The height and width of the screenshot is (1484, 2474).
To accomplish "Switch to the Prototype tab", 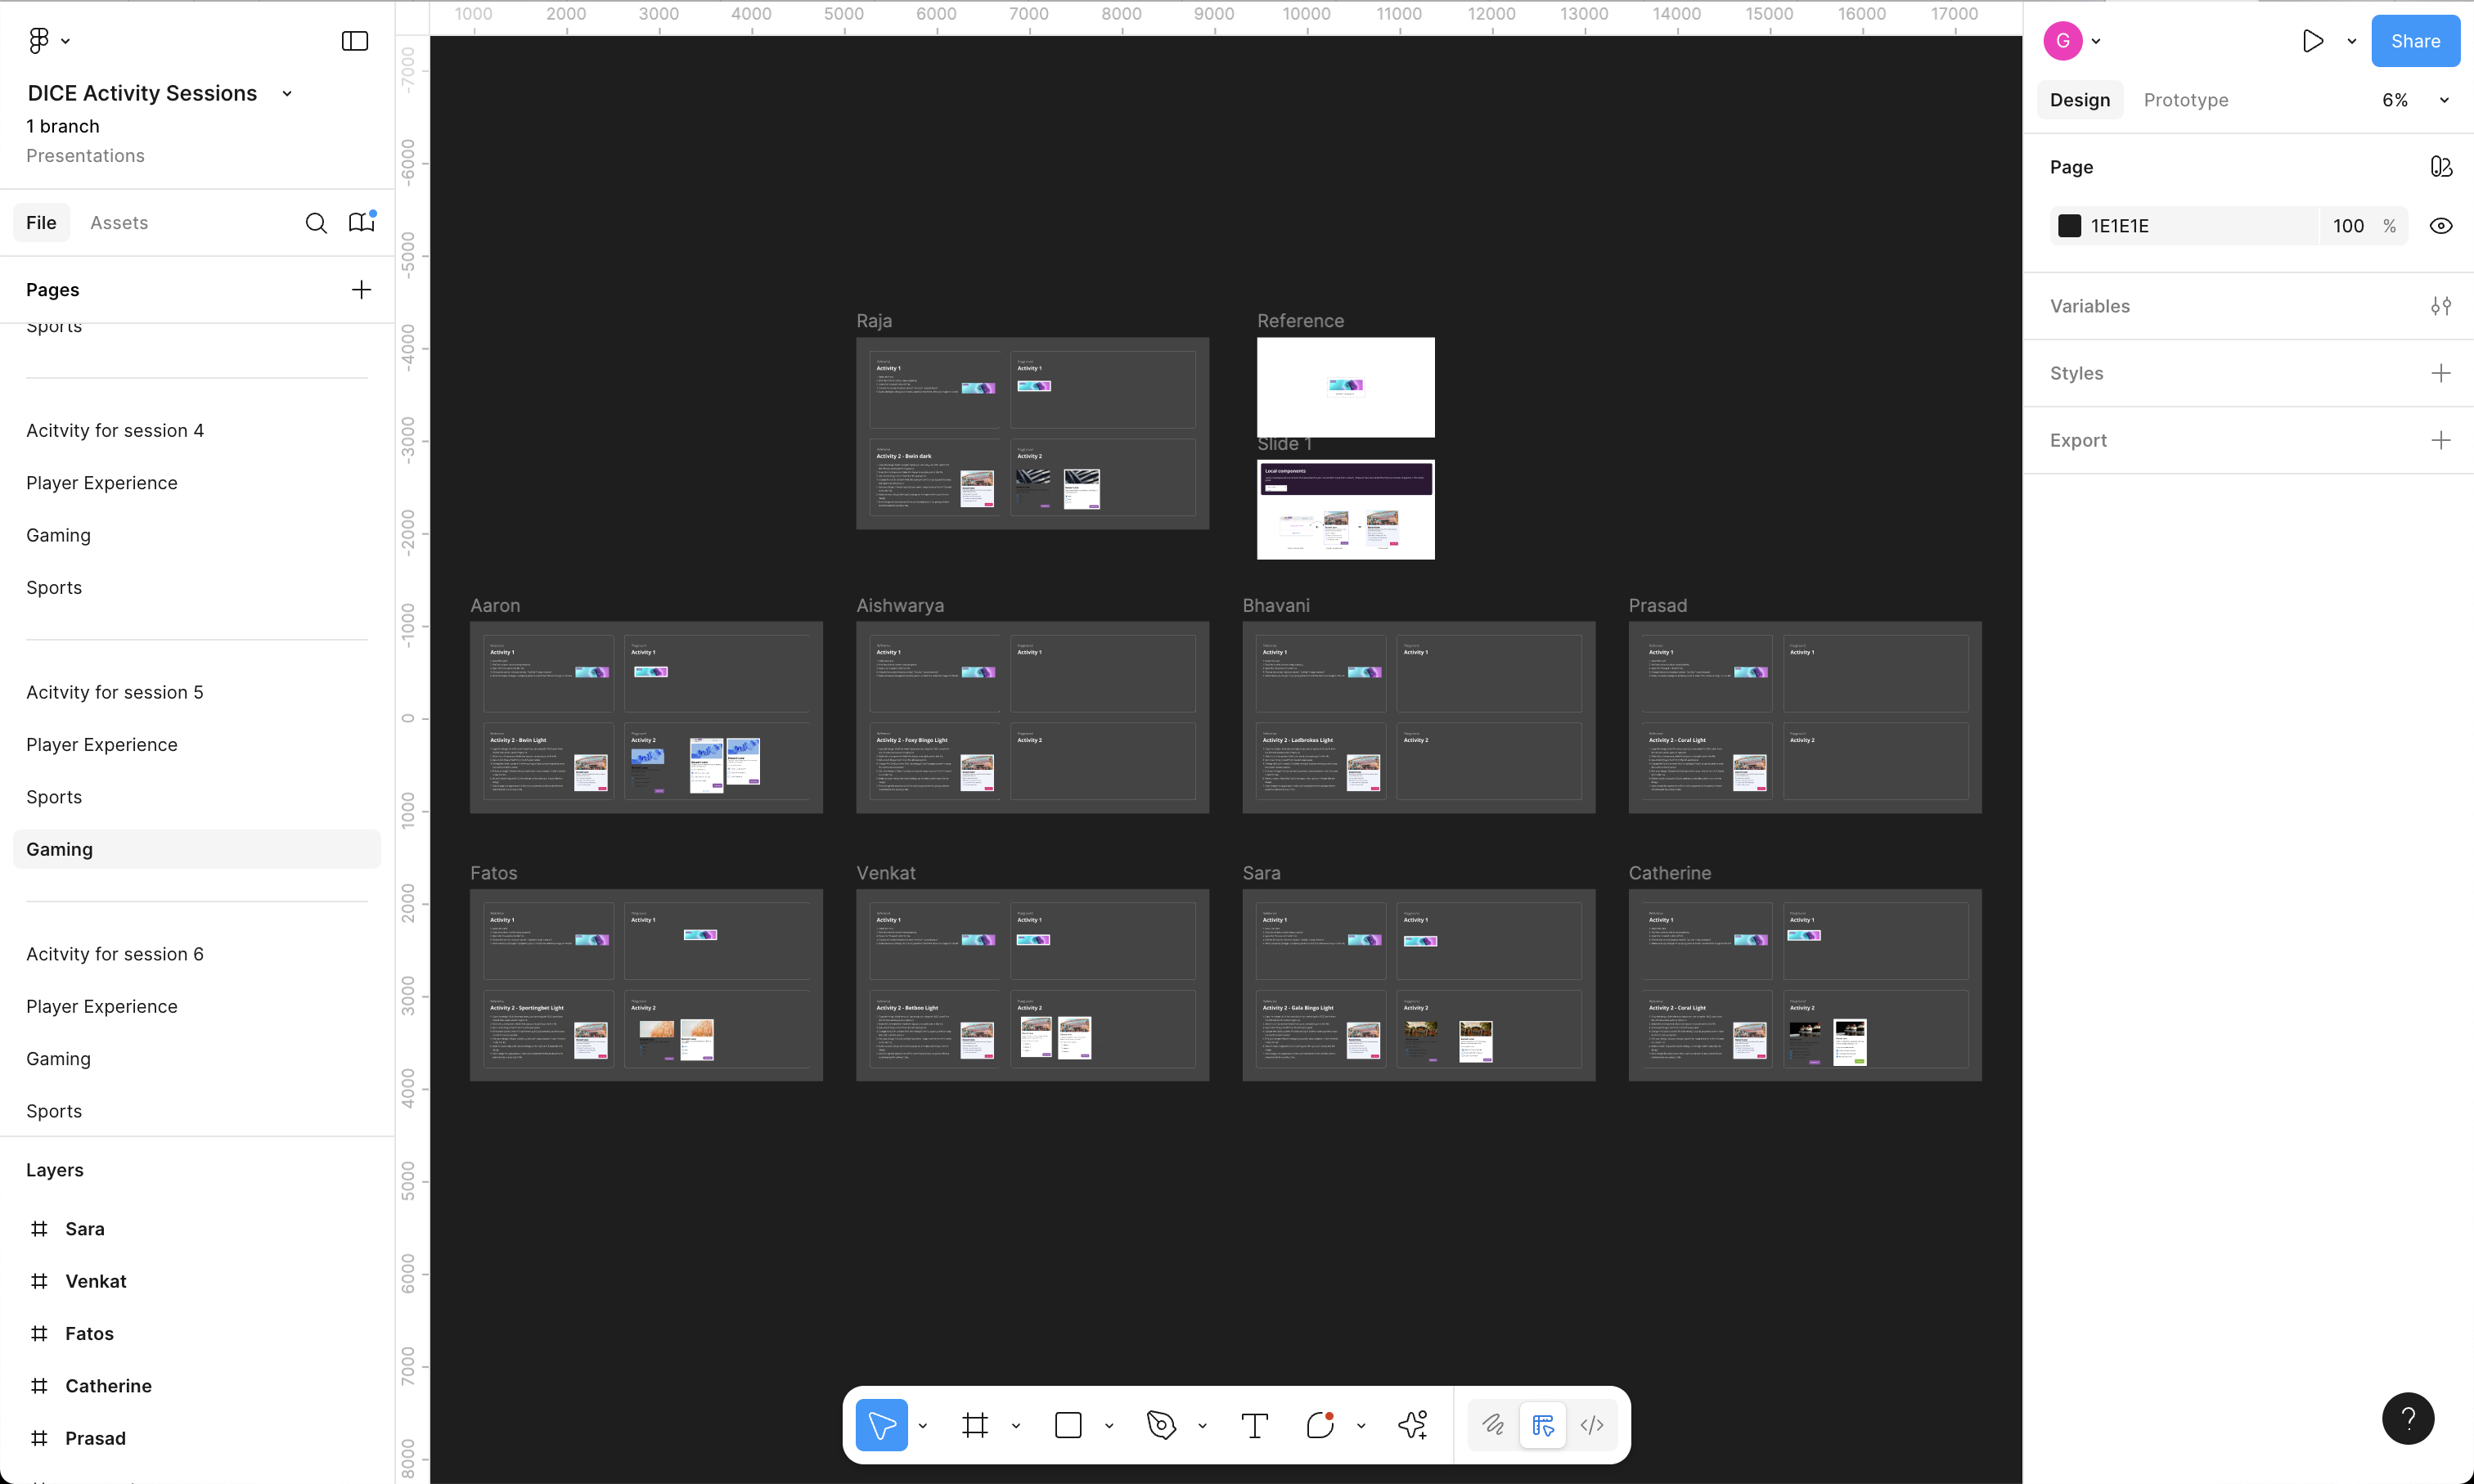I will tap(2185, 100).
